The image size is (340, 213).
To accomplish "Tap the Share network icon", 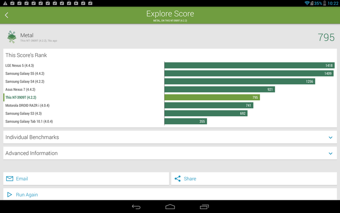I will pos(178,178).
